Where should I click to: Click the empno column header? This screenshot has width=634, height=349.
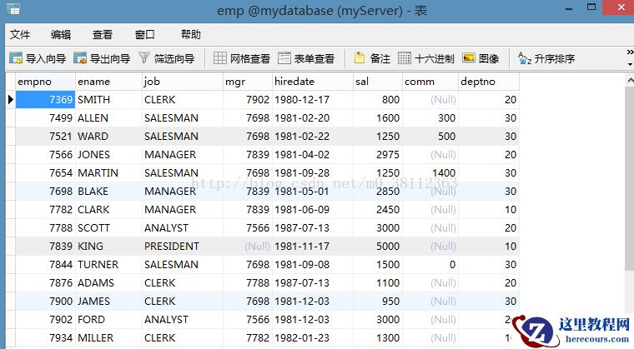(45, 82)
